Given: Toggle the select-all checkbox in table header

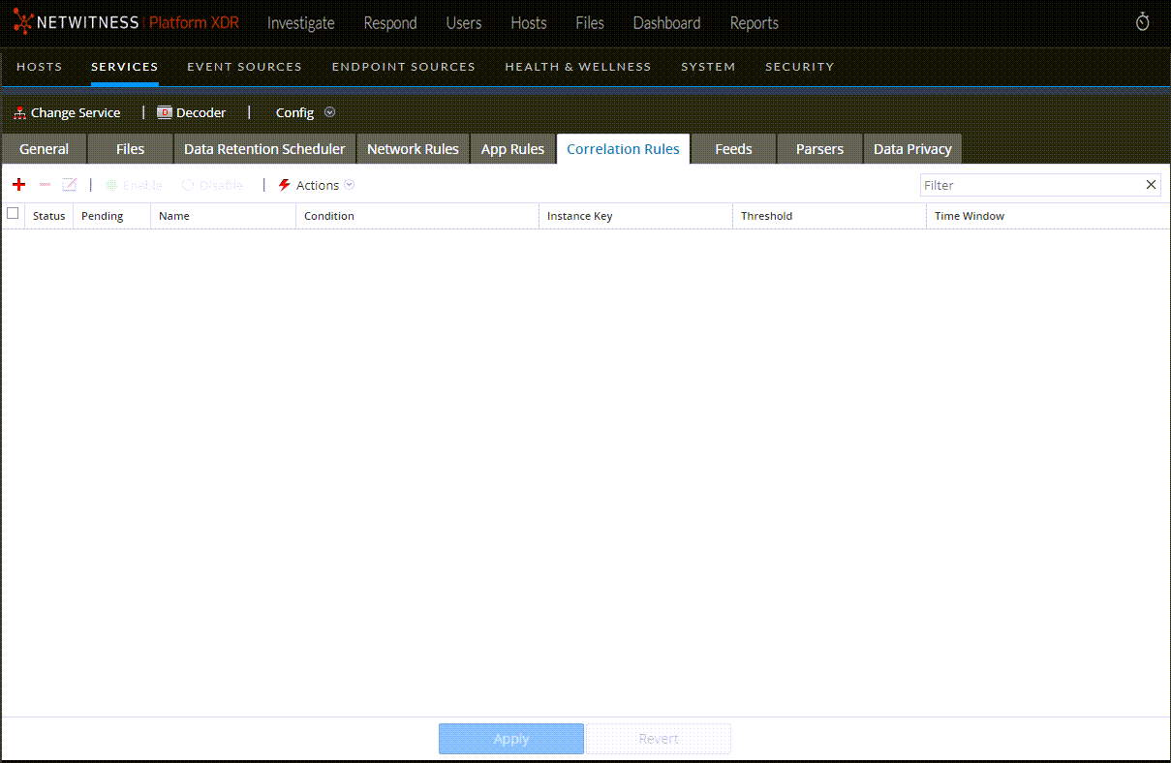Looking at the screenshot, I should [13, 214].
